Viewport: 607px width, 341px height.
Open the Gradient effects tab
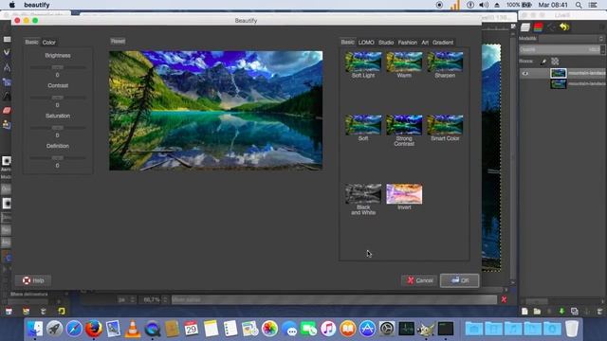(443, 42)
